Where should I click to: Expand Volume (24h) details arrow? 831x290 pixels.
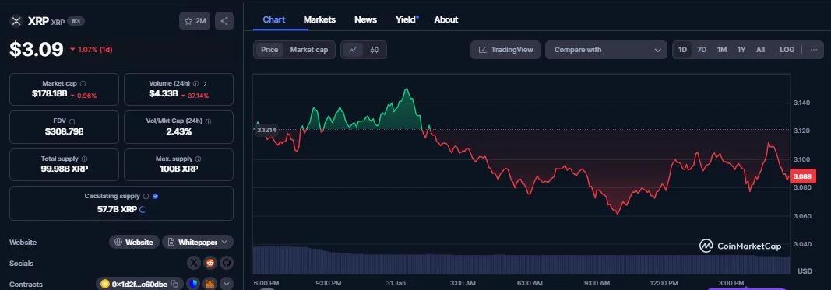(205, 84)
